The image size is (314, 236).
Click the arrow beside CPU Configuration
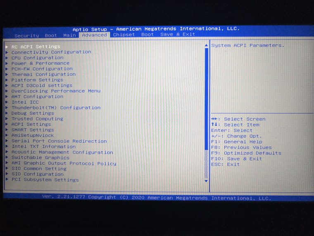point(7,58)
